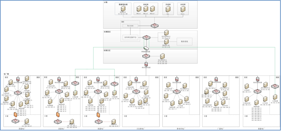Select 深蓄电厂 II区 central switch
The image size is (281, 131).
click(59, 91)
